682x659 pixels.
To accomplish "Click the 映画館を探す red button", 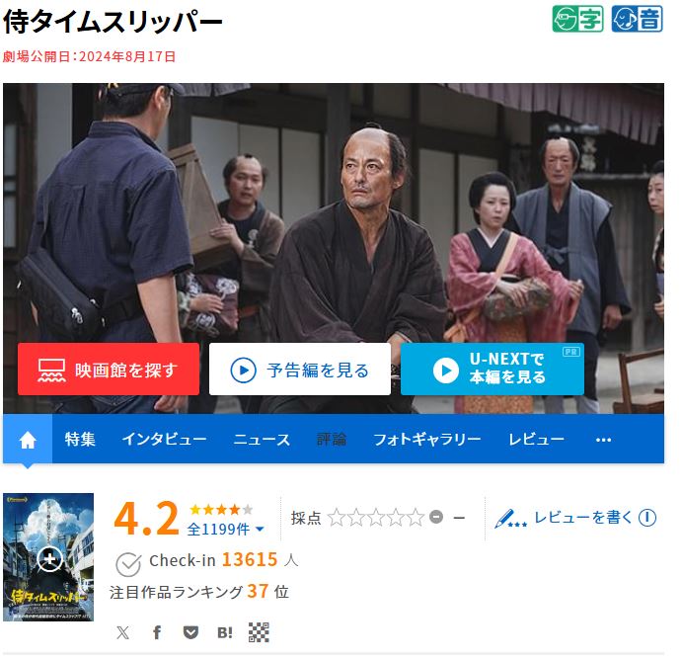I will [x=109, y=370].
